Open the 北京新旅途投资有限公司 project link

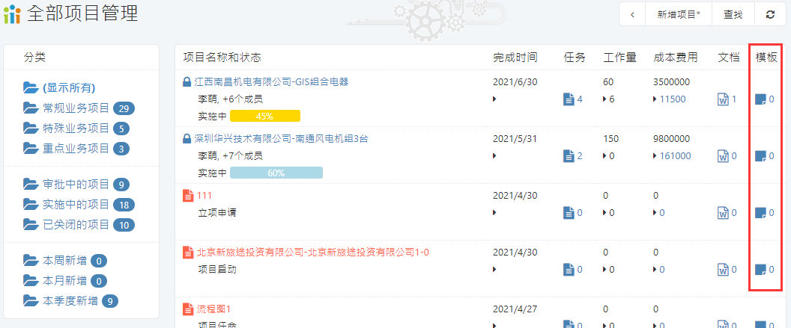tap(312, 252)
